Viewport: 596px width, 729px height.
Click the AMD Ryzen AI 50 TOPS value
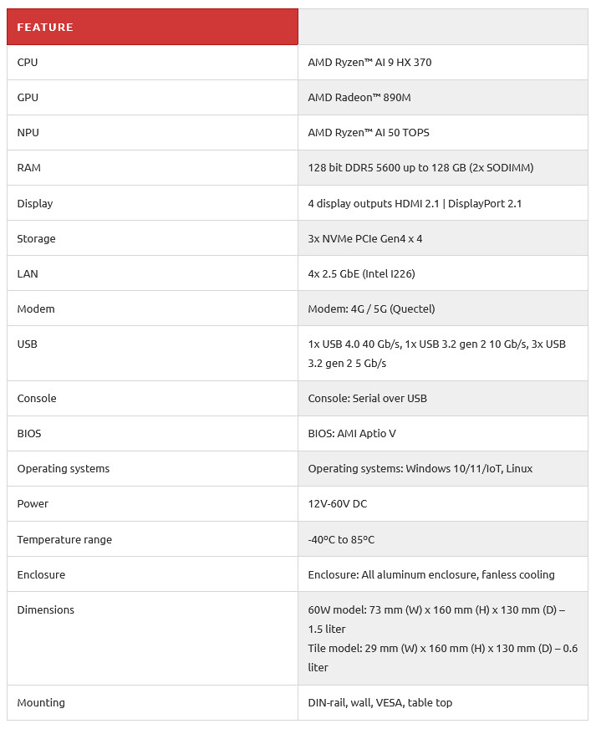point(369,133)
